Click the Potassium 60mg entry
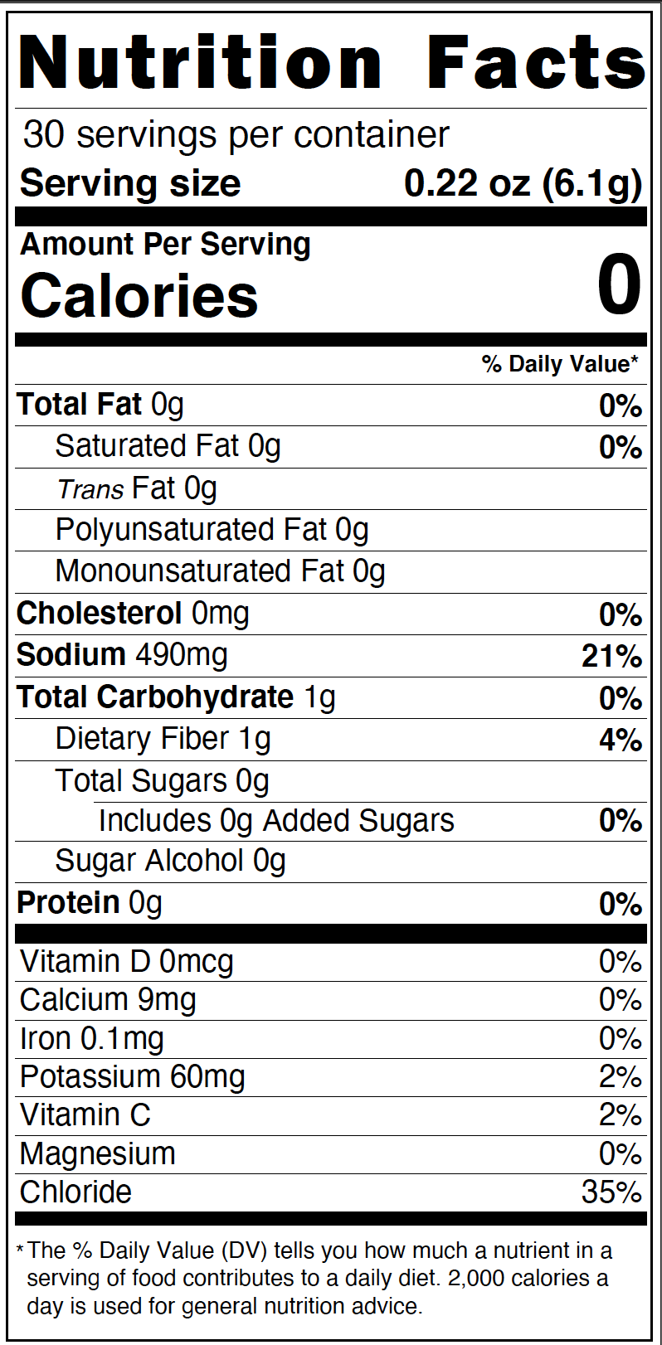Viewport: 662px width, 1345px height. (x=133, y=1077)
